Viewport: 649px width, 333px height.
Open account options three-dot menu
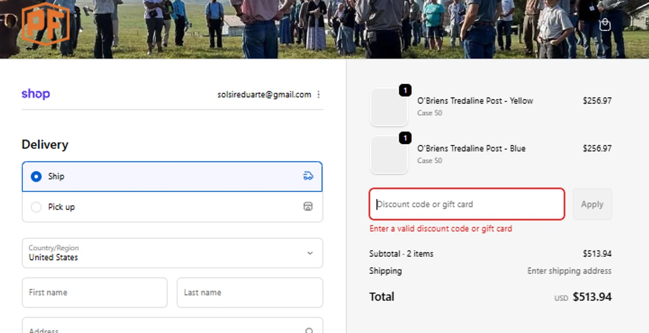tap(318, 94)
